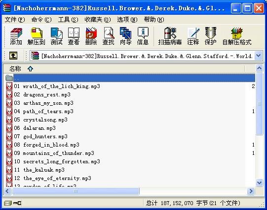Click the icon of 01 wrath_of_the_lich_king.mp3
This screenshot has width=267, height=210.
tap(9, 86)
